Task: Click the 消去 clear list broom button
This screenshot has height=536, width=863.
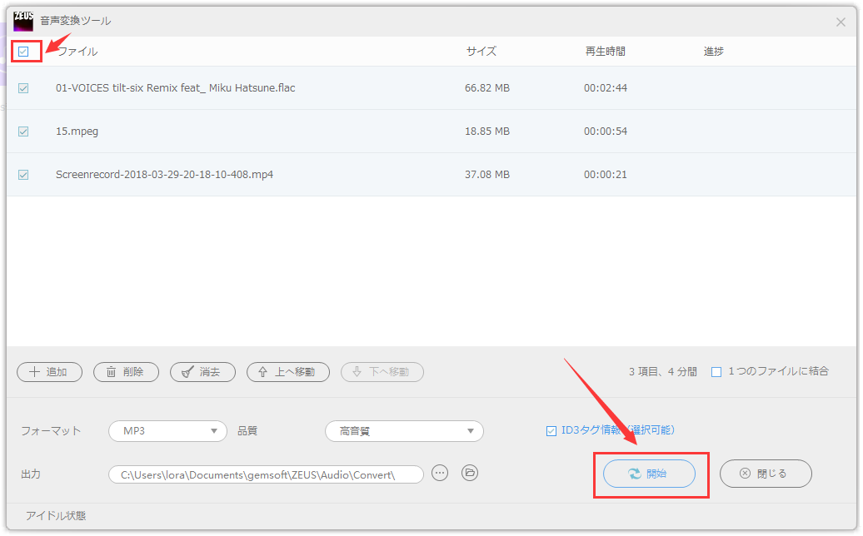Action: pos(202,372)
